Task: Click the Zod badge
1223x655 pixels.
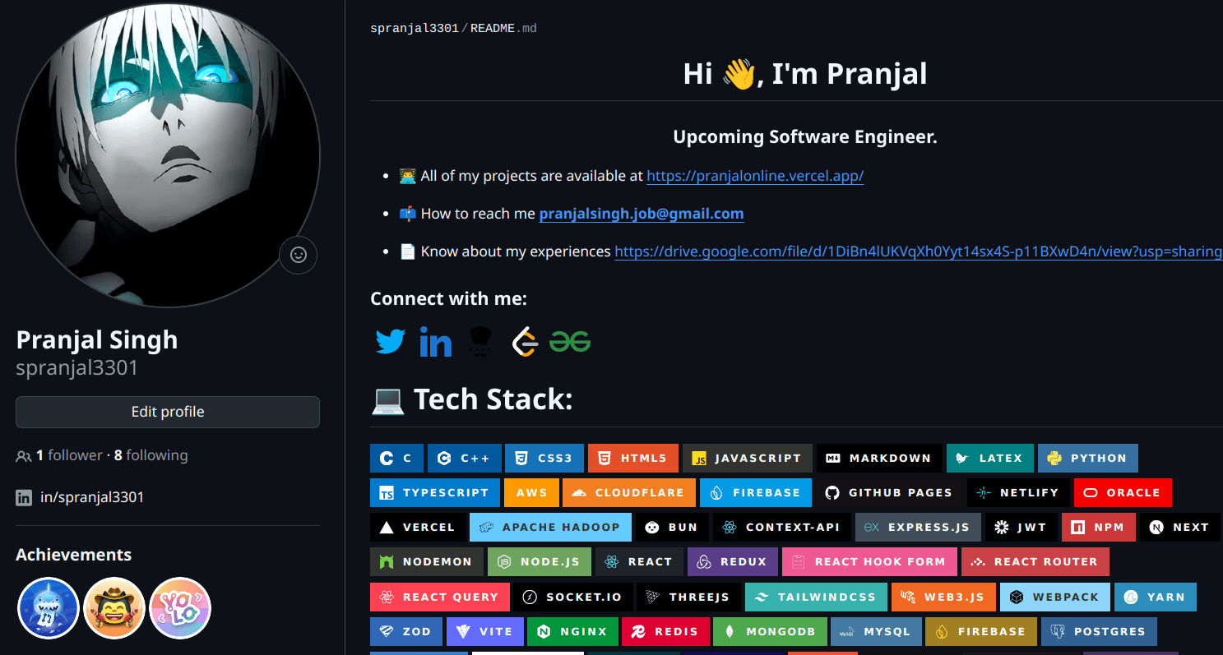Action: (x=406, y=631)
